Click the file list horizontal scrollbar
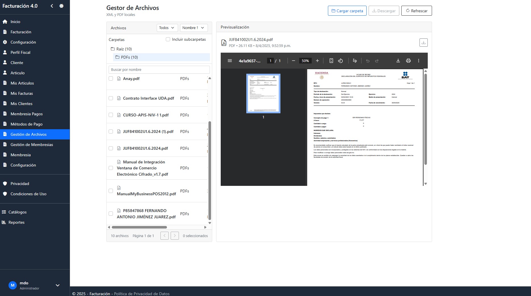 [139, 227]
